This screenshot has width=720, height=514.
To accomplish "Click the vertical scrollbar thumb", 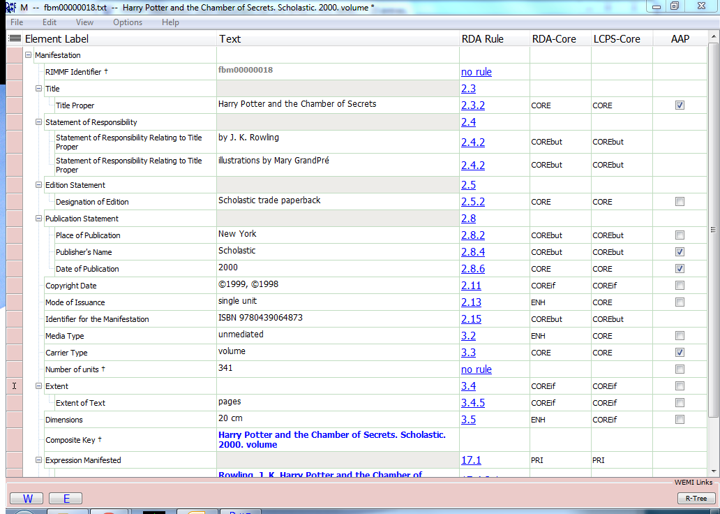I will pyautogui.click(x=713, y=230).
